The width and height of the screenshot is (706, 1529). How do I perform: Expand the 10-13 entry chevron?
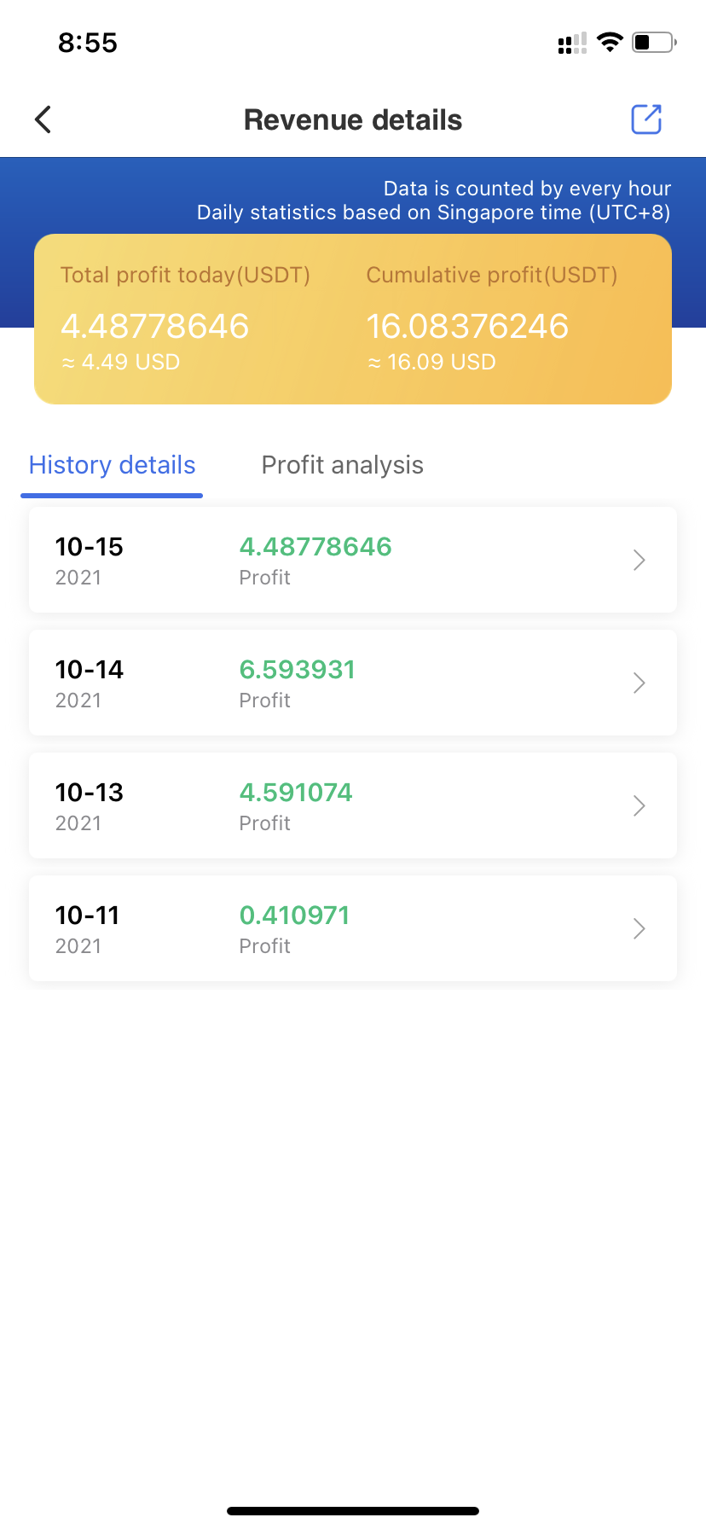639,805
